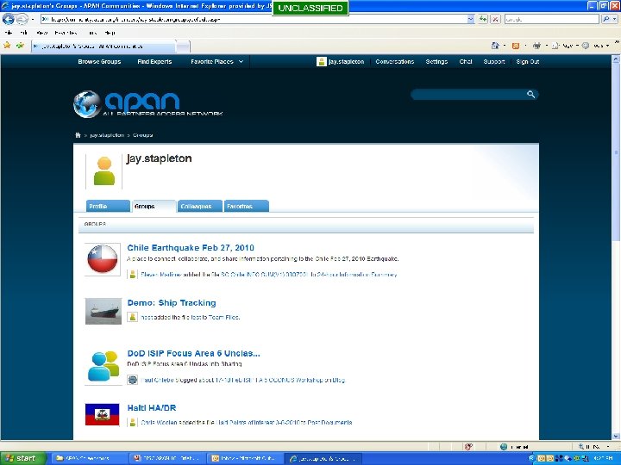This screenshot has width=621, height=465.
Task: Open the File menu
Action: coord(8,33)
